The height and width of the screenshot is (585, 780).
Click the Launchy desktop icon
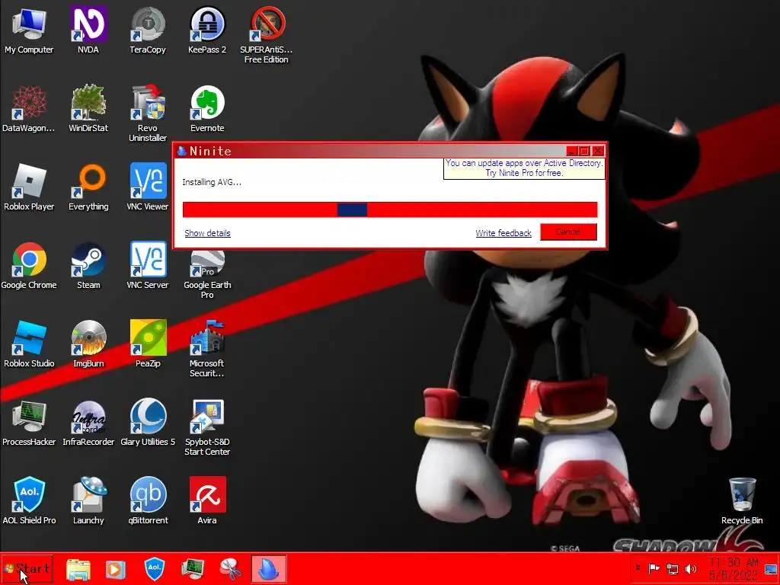[x=88, y=501]
